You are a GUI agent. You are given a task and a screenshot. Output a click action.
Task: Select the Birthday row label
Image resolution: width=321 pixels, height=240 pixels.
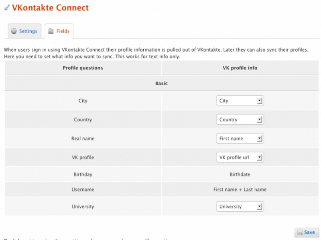click(83, 174)
